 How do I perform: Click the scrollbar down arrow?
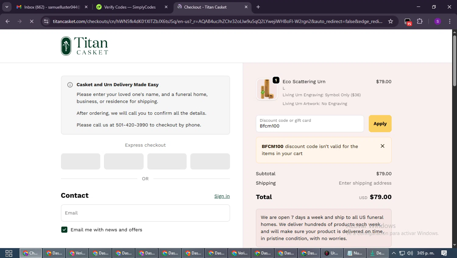coord(454,245)
